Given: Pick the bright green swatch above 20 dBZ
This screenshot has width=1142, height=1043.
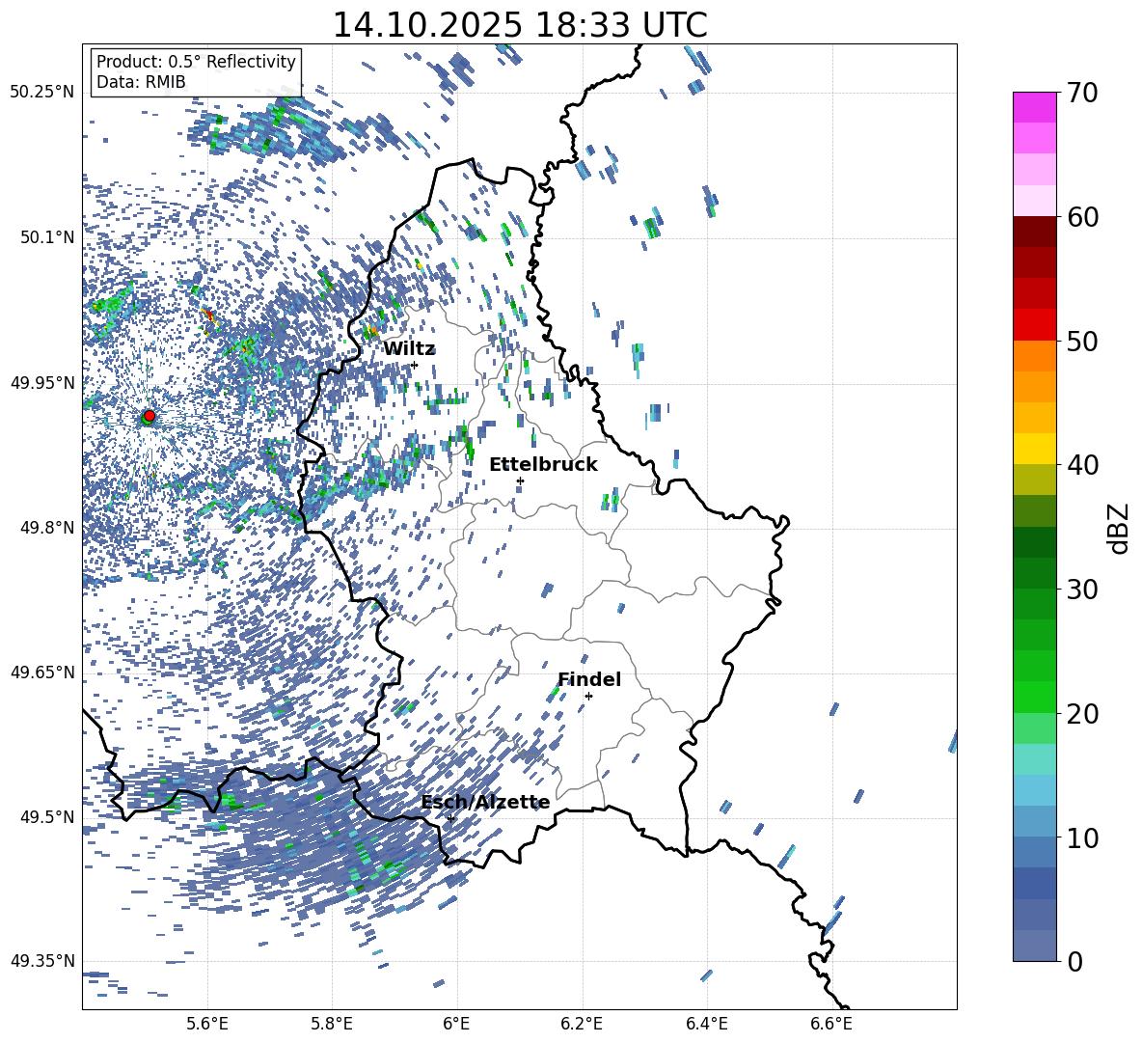Looking at the screenshot, I should point(1035,697).
